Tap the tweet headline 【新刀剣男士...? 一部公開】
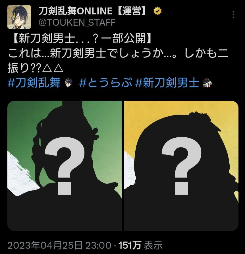The height and width of the screenshot is (254, 245). [82, 39]
